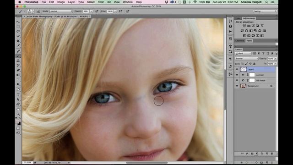Screen dimensions: 293x165
Task: Open the Filter menu
Action: (101, 2)
